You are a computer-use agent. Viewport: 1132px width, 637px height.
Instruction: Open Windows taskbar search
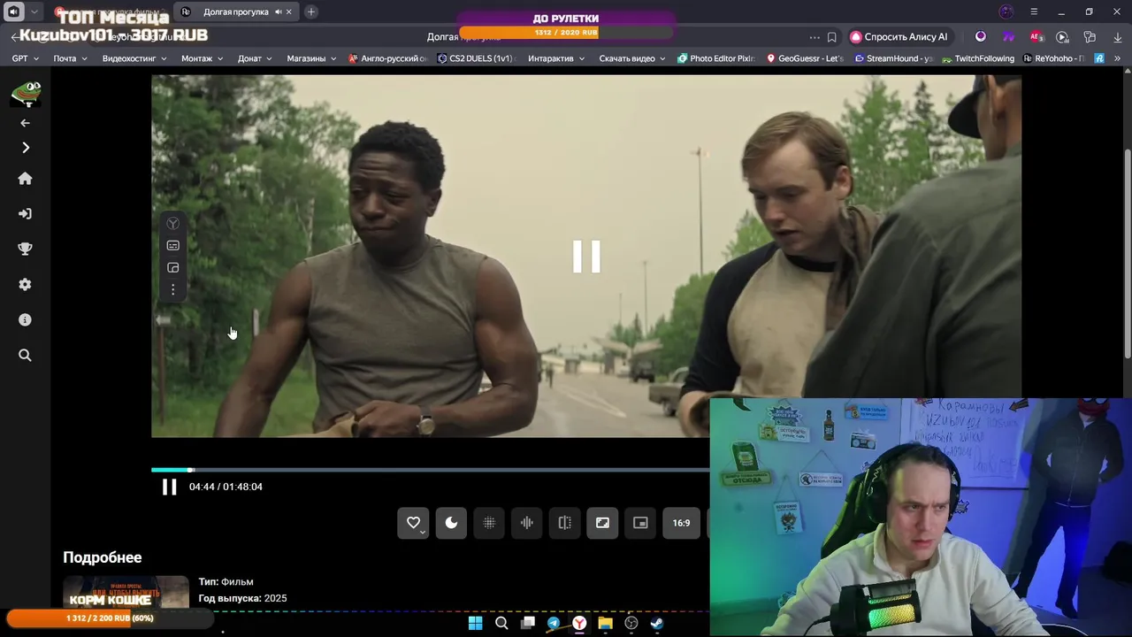click(501, 623)
